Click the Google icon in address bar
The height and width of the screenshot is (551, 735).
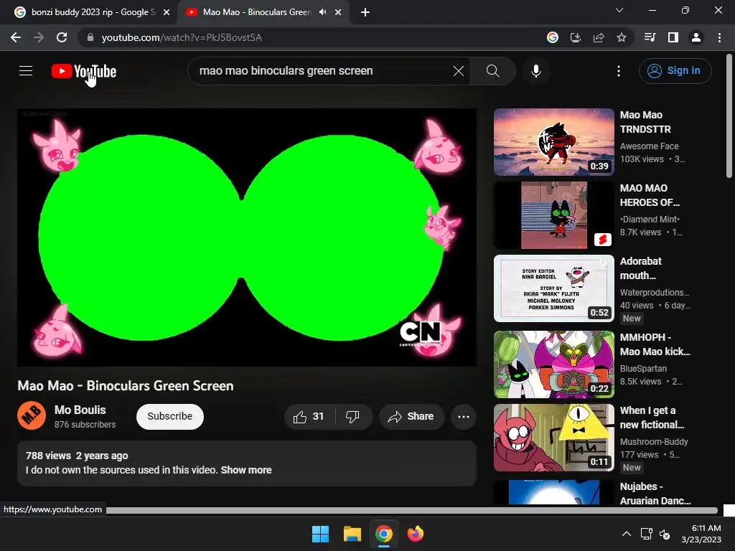tap(553, 37)
